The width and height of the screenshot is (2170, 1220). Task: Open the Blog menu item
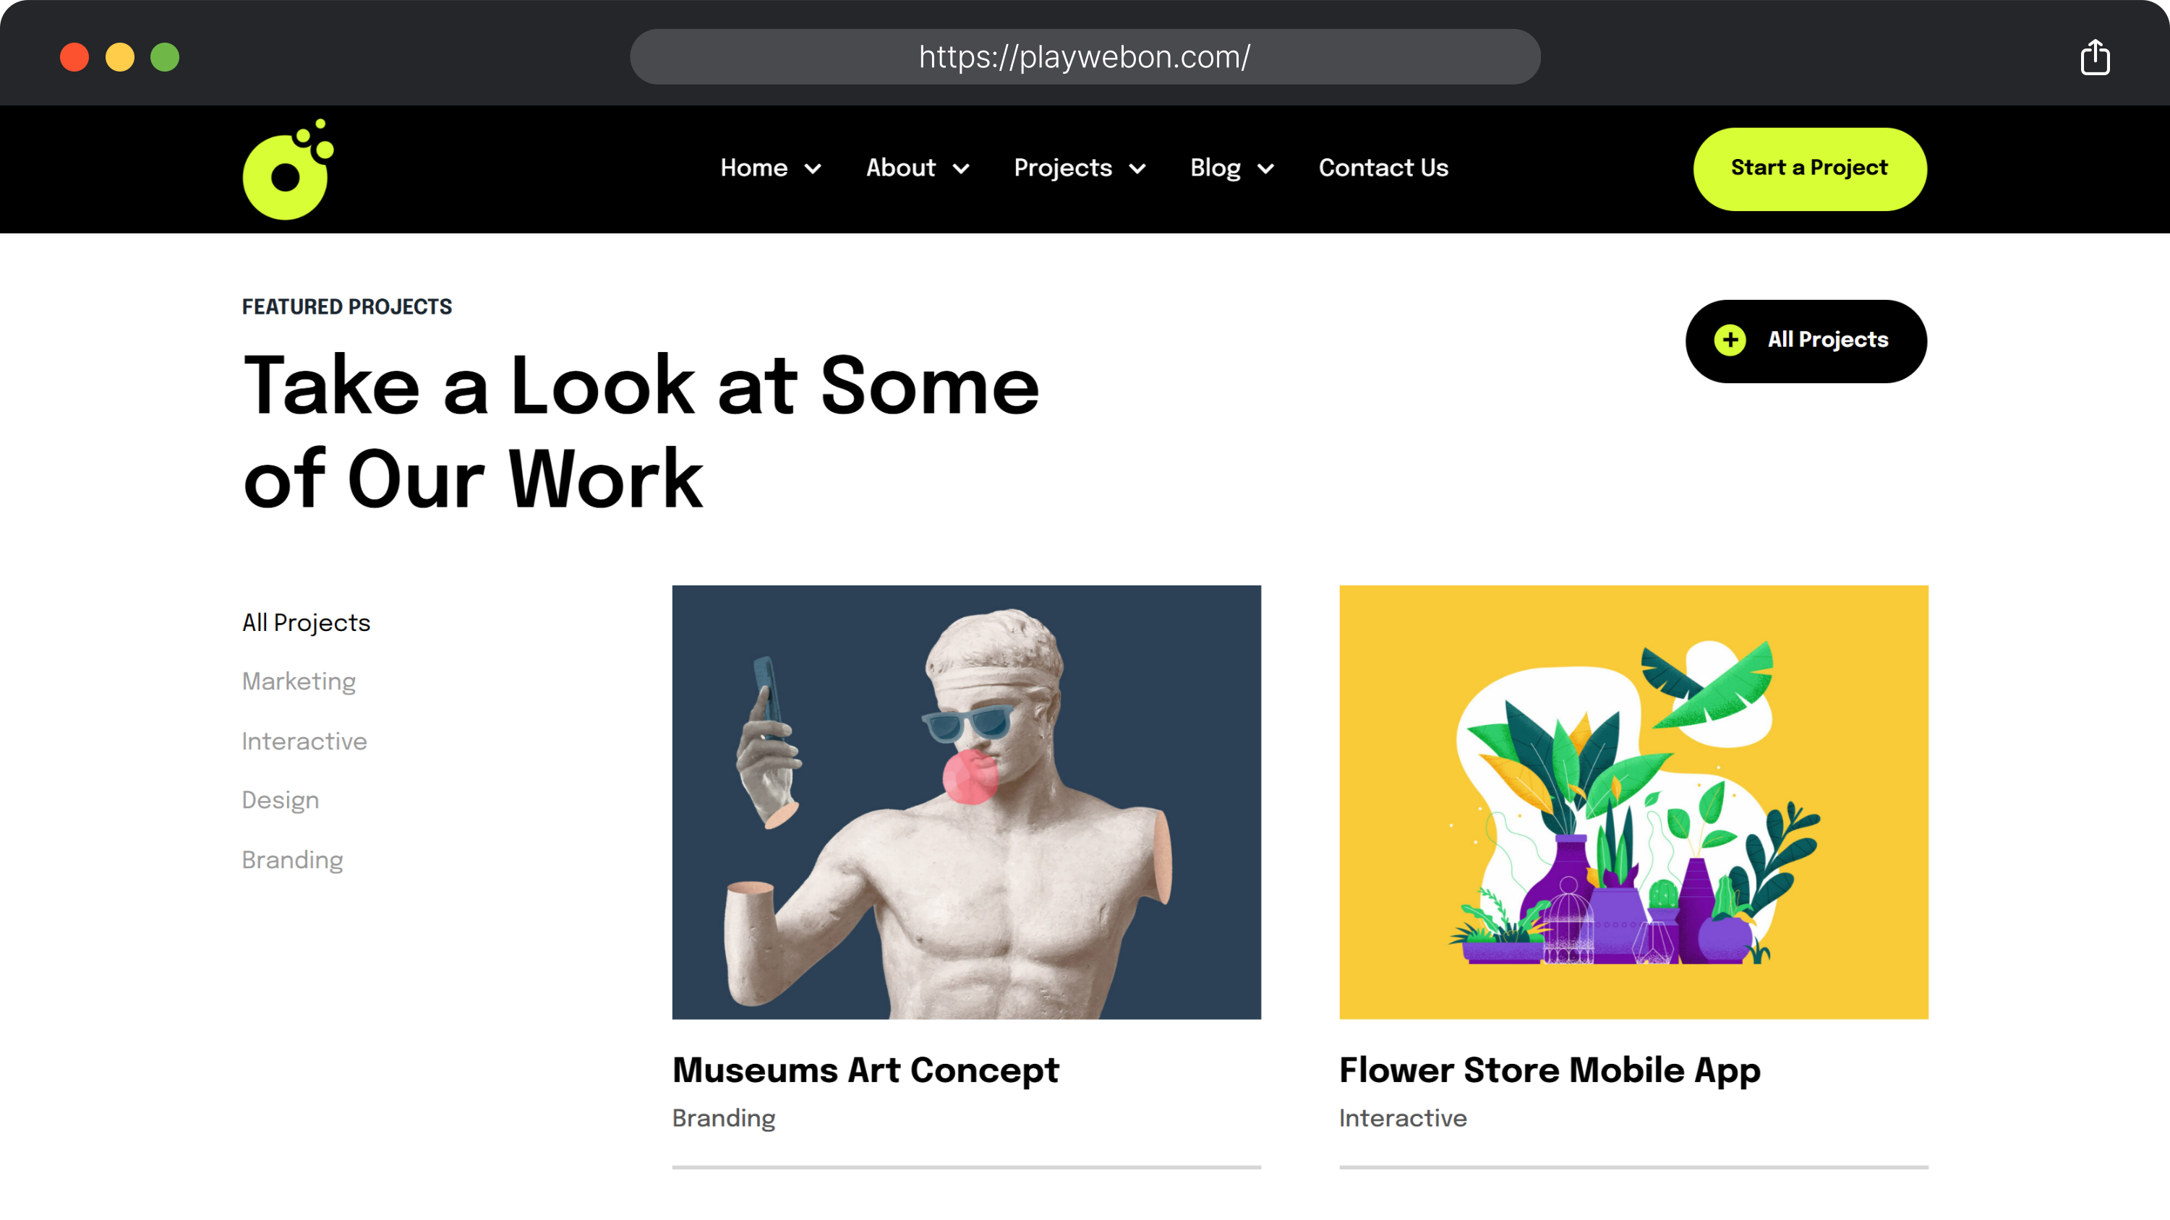click(1215, 168)
